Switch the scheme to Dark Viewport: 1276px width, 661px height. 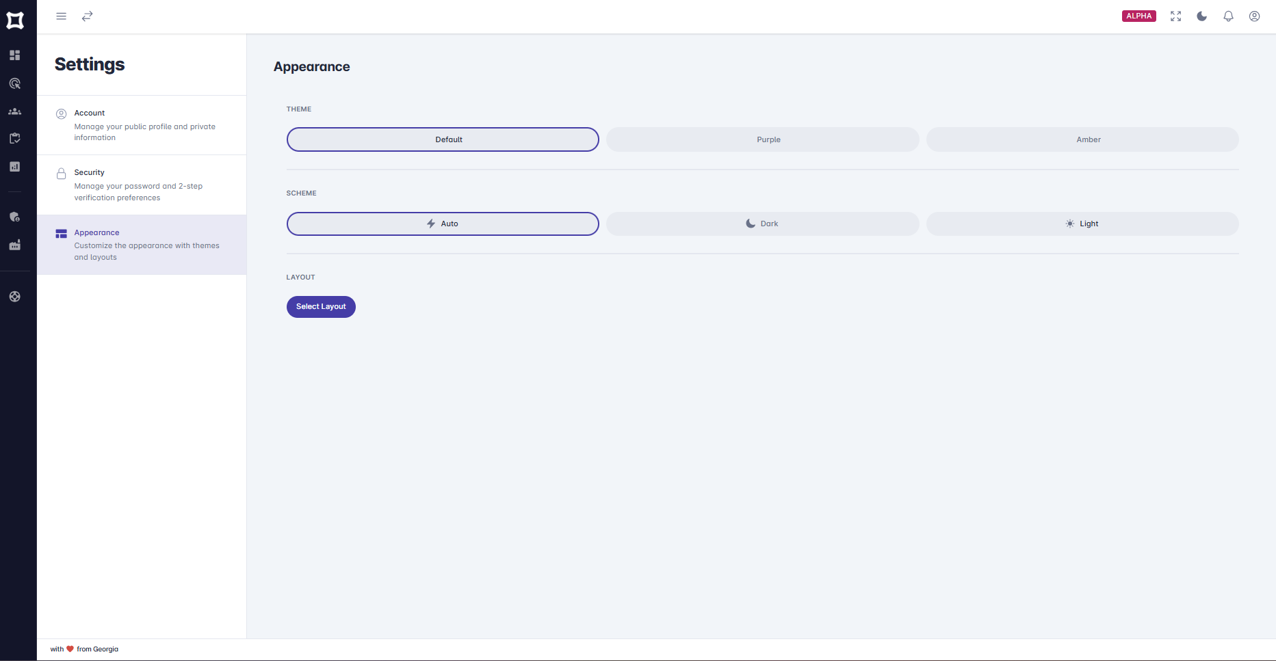coord(761,224)
